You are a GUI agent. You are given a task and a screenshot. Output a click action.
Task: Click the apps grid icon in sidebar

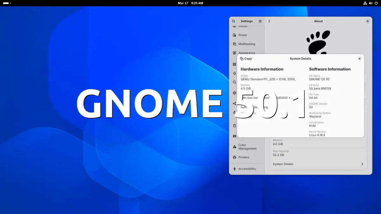pos(235,64)
